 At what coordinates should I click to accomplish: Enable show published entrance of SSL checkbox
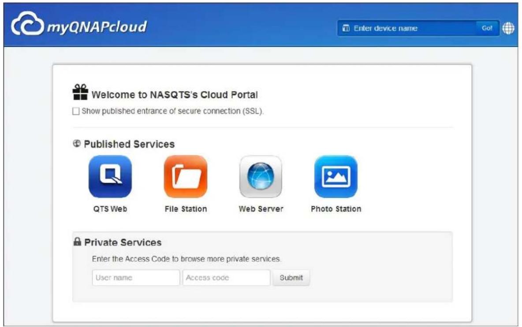coord(76,111)
